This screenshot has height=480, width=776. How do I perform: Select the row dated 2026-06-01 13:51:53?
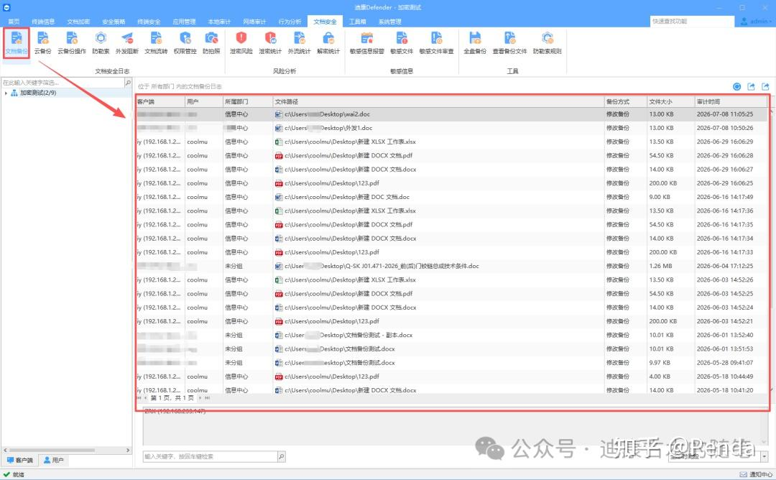(x=452, y=349)
